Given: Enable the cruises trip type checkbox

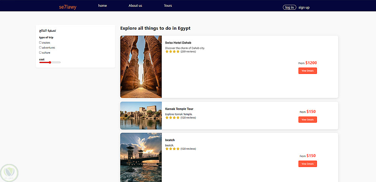Looking at the screenshot, I should tap(40, 42).
